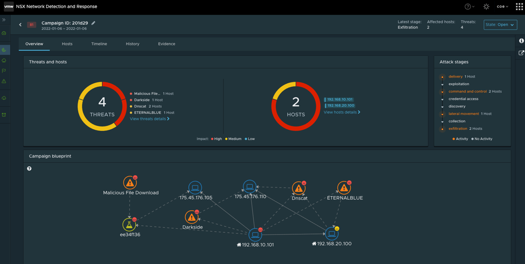Open the coe user menu
Image resolution: width=525 pixels, height=264 pixels.
[502, 6]
